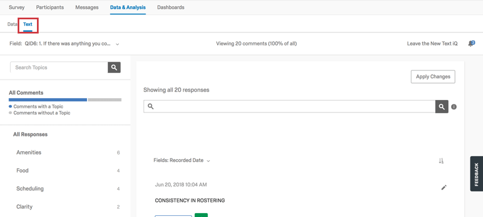Click the response search magnifier button
The height and width of the screenshot is (217, 483).
[442, 106]
